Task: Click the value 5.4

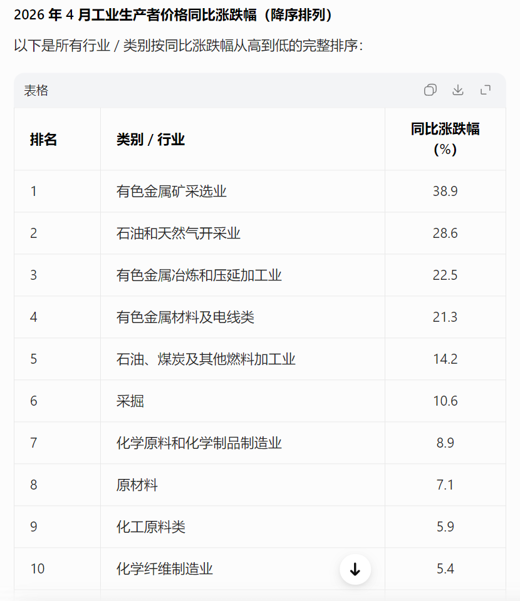Action: 445,569
